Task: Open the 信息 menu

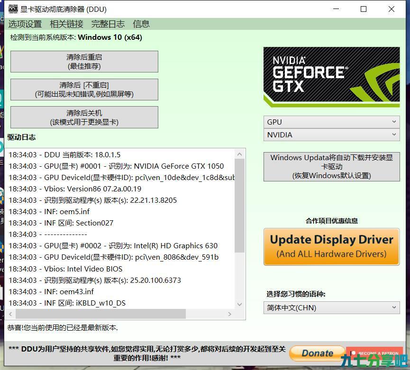Action: (x=141, y=24)
